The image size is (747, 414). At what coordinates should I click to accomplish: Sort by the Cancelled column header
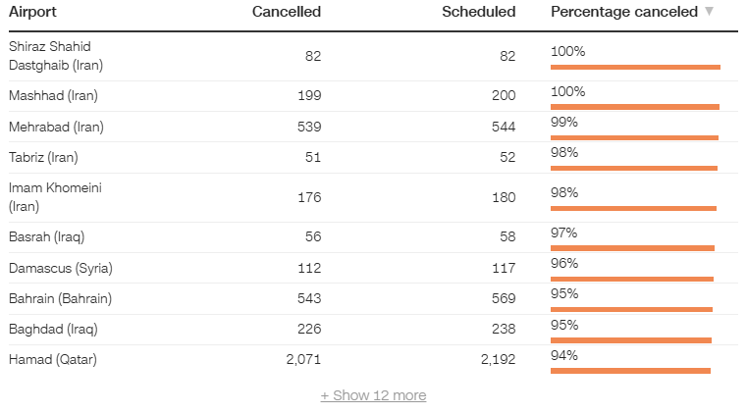point(286,12)
